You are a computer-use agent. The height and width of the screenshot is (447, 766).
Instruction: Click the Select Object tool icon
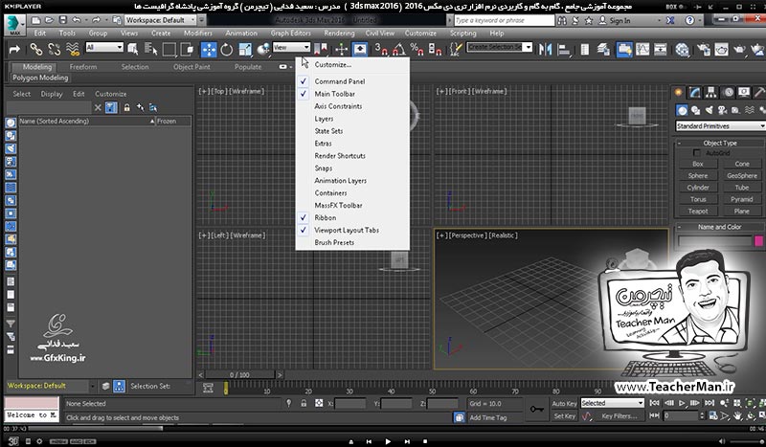click(x=133, y=50)
